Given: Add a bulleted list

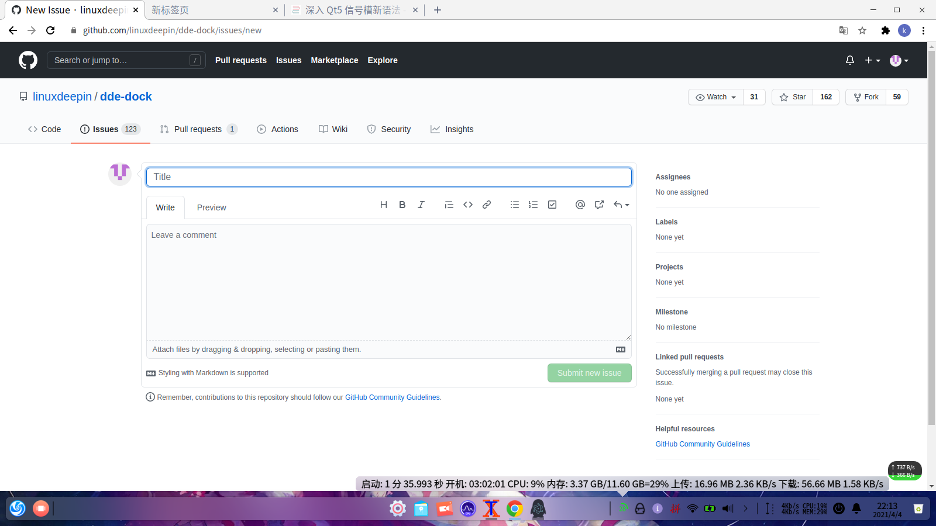Looking at the screenshot, I should tap(514, 205).
